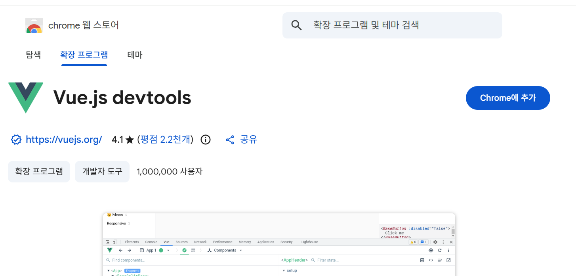Click the scroll-to-component icon beside Filter state
576x276 pixels.
click(422, 260)
